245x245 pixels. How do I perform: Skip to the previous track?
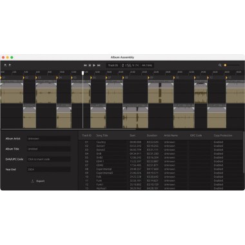point(85,65)
